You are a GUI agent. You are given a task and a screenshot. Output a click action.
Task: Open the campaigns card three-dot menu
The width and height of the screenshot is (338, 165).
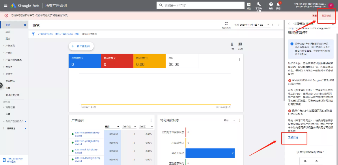coord(151,120)
